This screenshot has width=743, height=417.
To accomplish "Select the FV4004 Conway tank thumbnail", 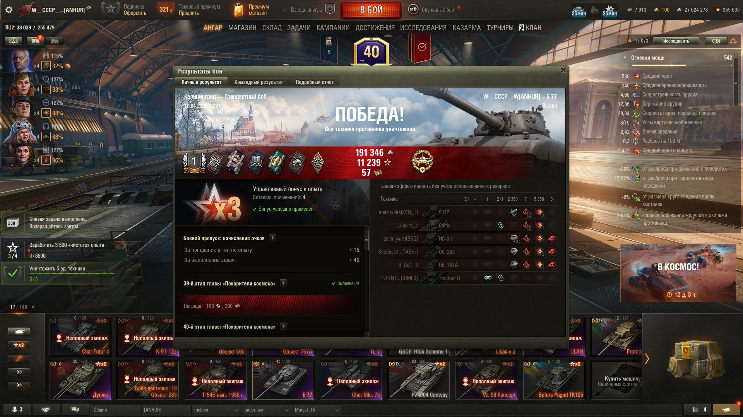I will tap(419, 380).
